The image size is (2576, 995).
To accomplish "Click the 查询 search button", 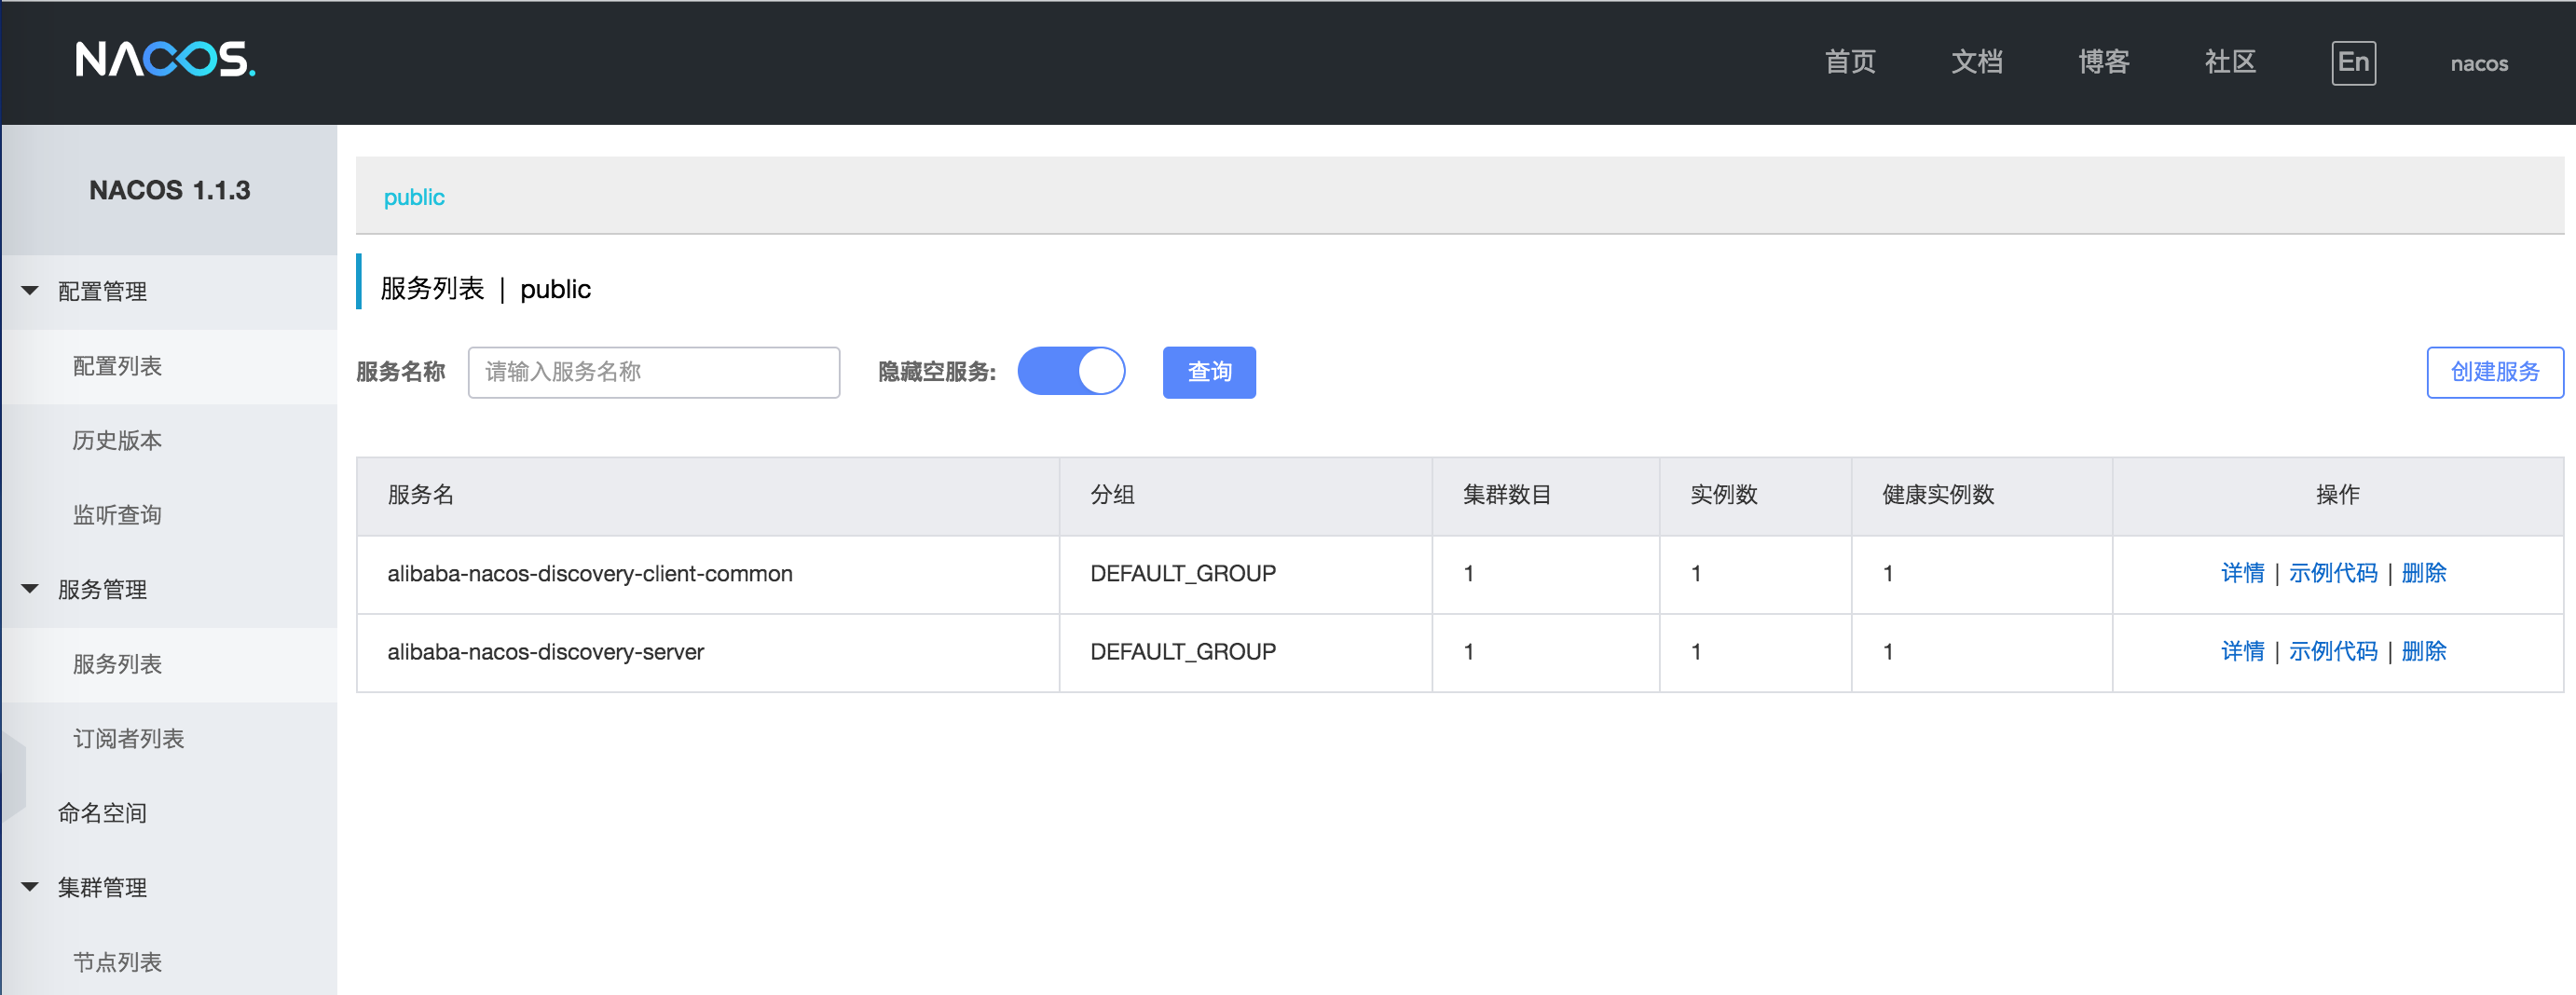I will [x=1208, y=372].
